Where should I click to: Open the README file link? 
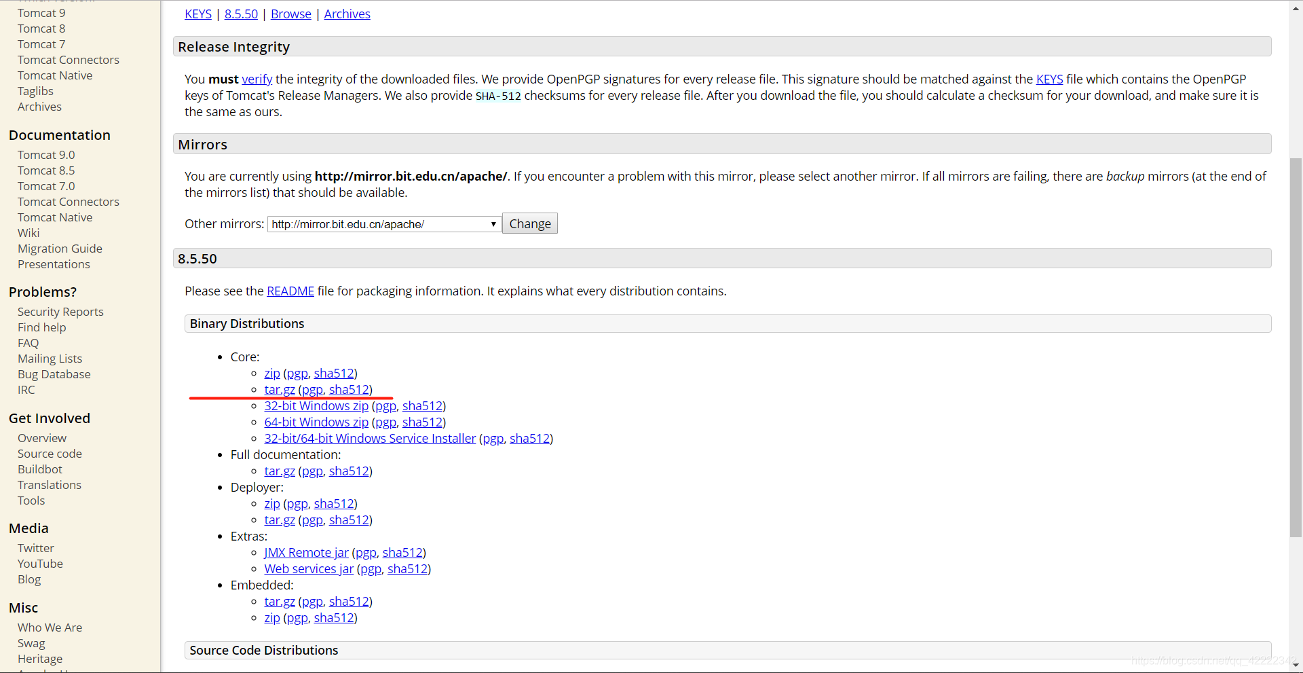tap(290, 291)
